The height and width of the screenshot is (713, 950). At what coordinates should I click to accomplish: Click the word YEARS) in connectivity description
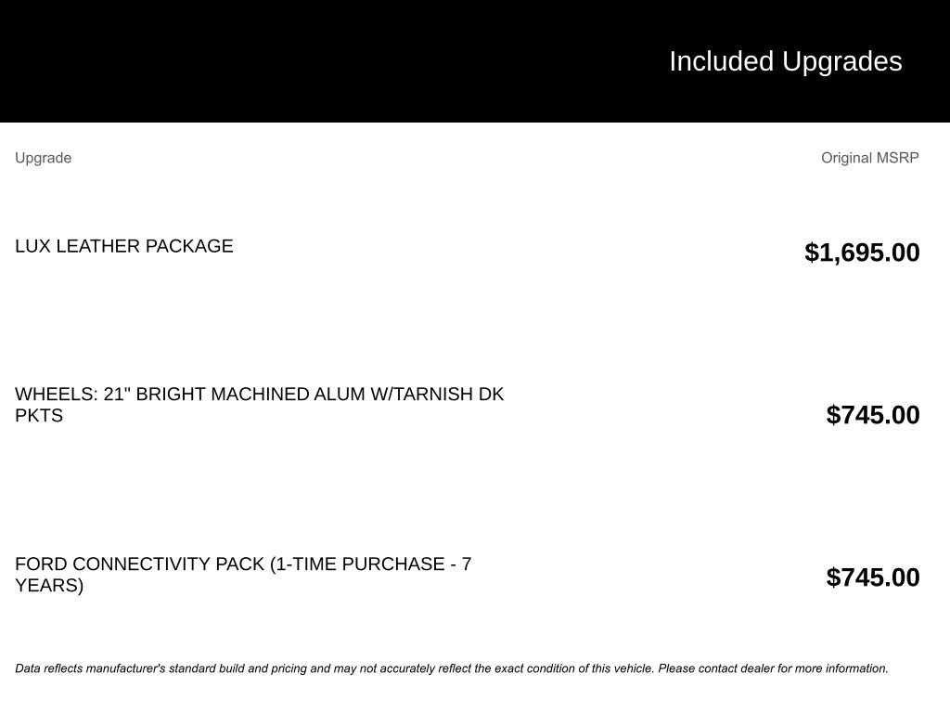tap(49, 586)
